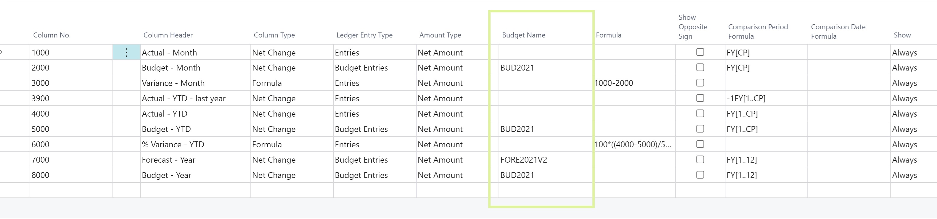
Task: Toggle Show Opposite Sign for row 1000
Action: (x=700, y=52)
